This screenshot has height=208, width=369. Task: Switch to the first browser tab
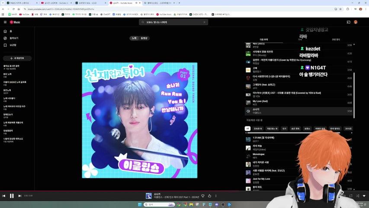click(x=22, y=3)
